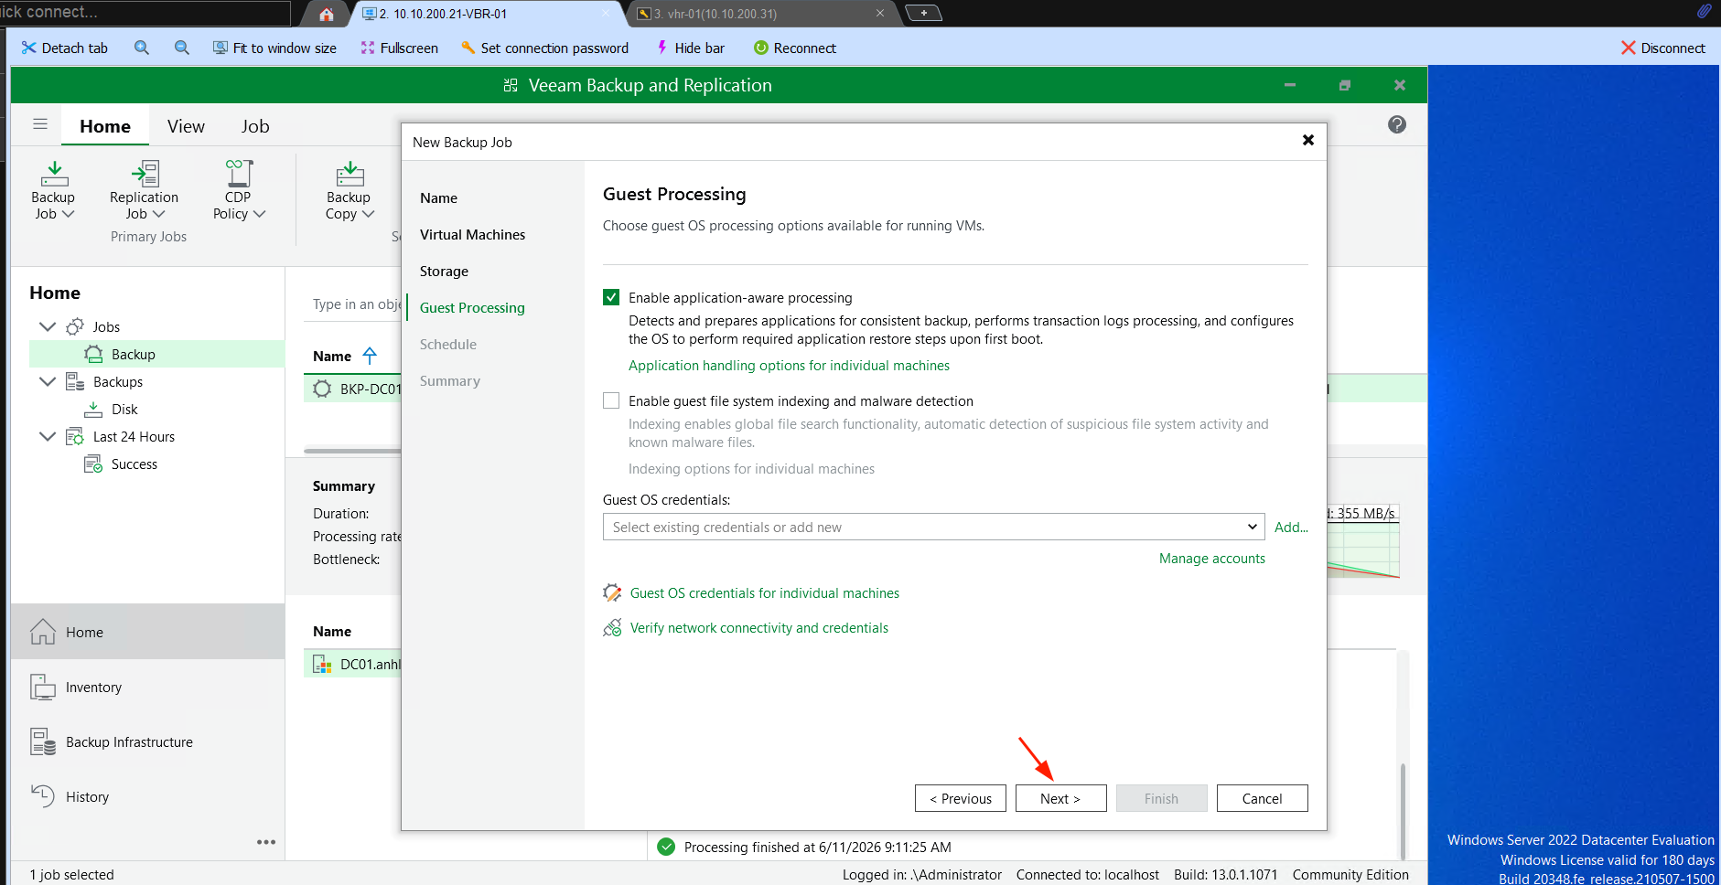Click the BKP-DC01 job icon

point(322,389)
